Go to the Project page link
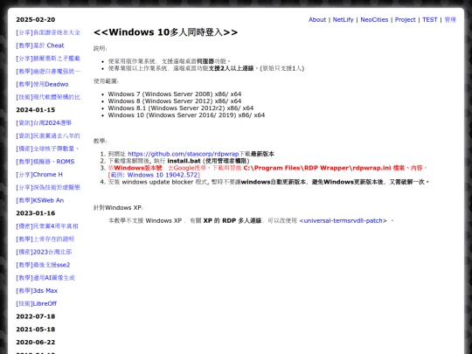The height and width of the screenshot is (354, 472). point(405,19)
